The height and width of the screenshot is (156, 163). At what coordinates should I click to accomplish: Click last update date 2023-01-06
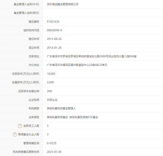pyautogui.click(x=54, y=152)
